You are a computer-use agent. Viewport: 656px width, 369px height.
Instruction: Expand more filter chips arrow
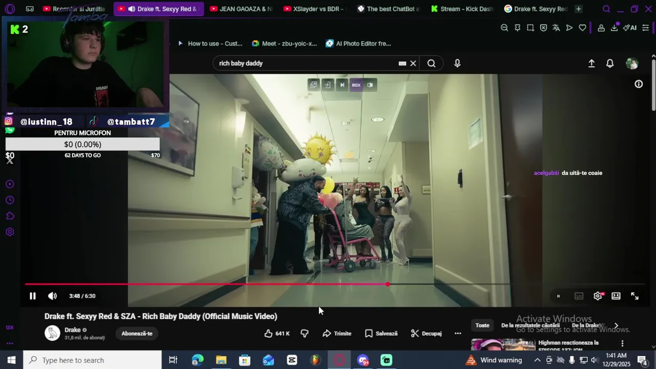pyautogui.click(x=616, y=325)
